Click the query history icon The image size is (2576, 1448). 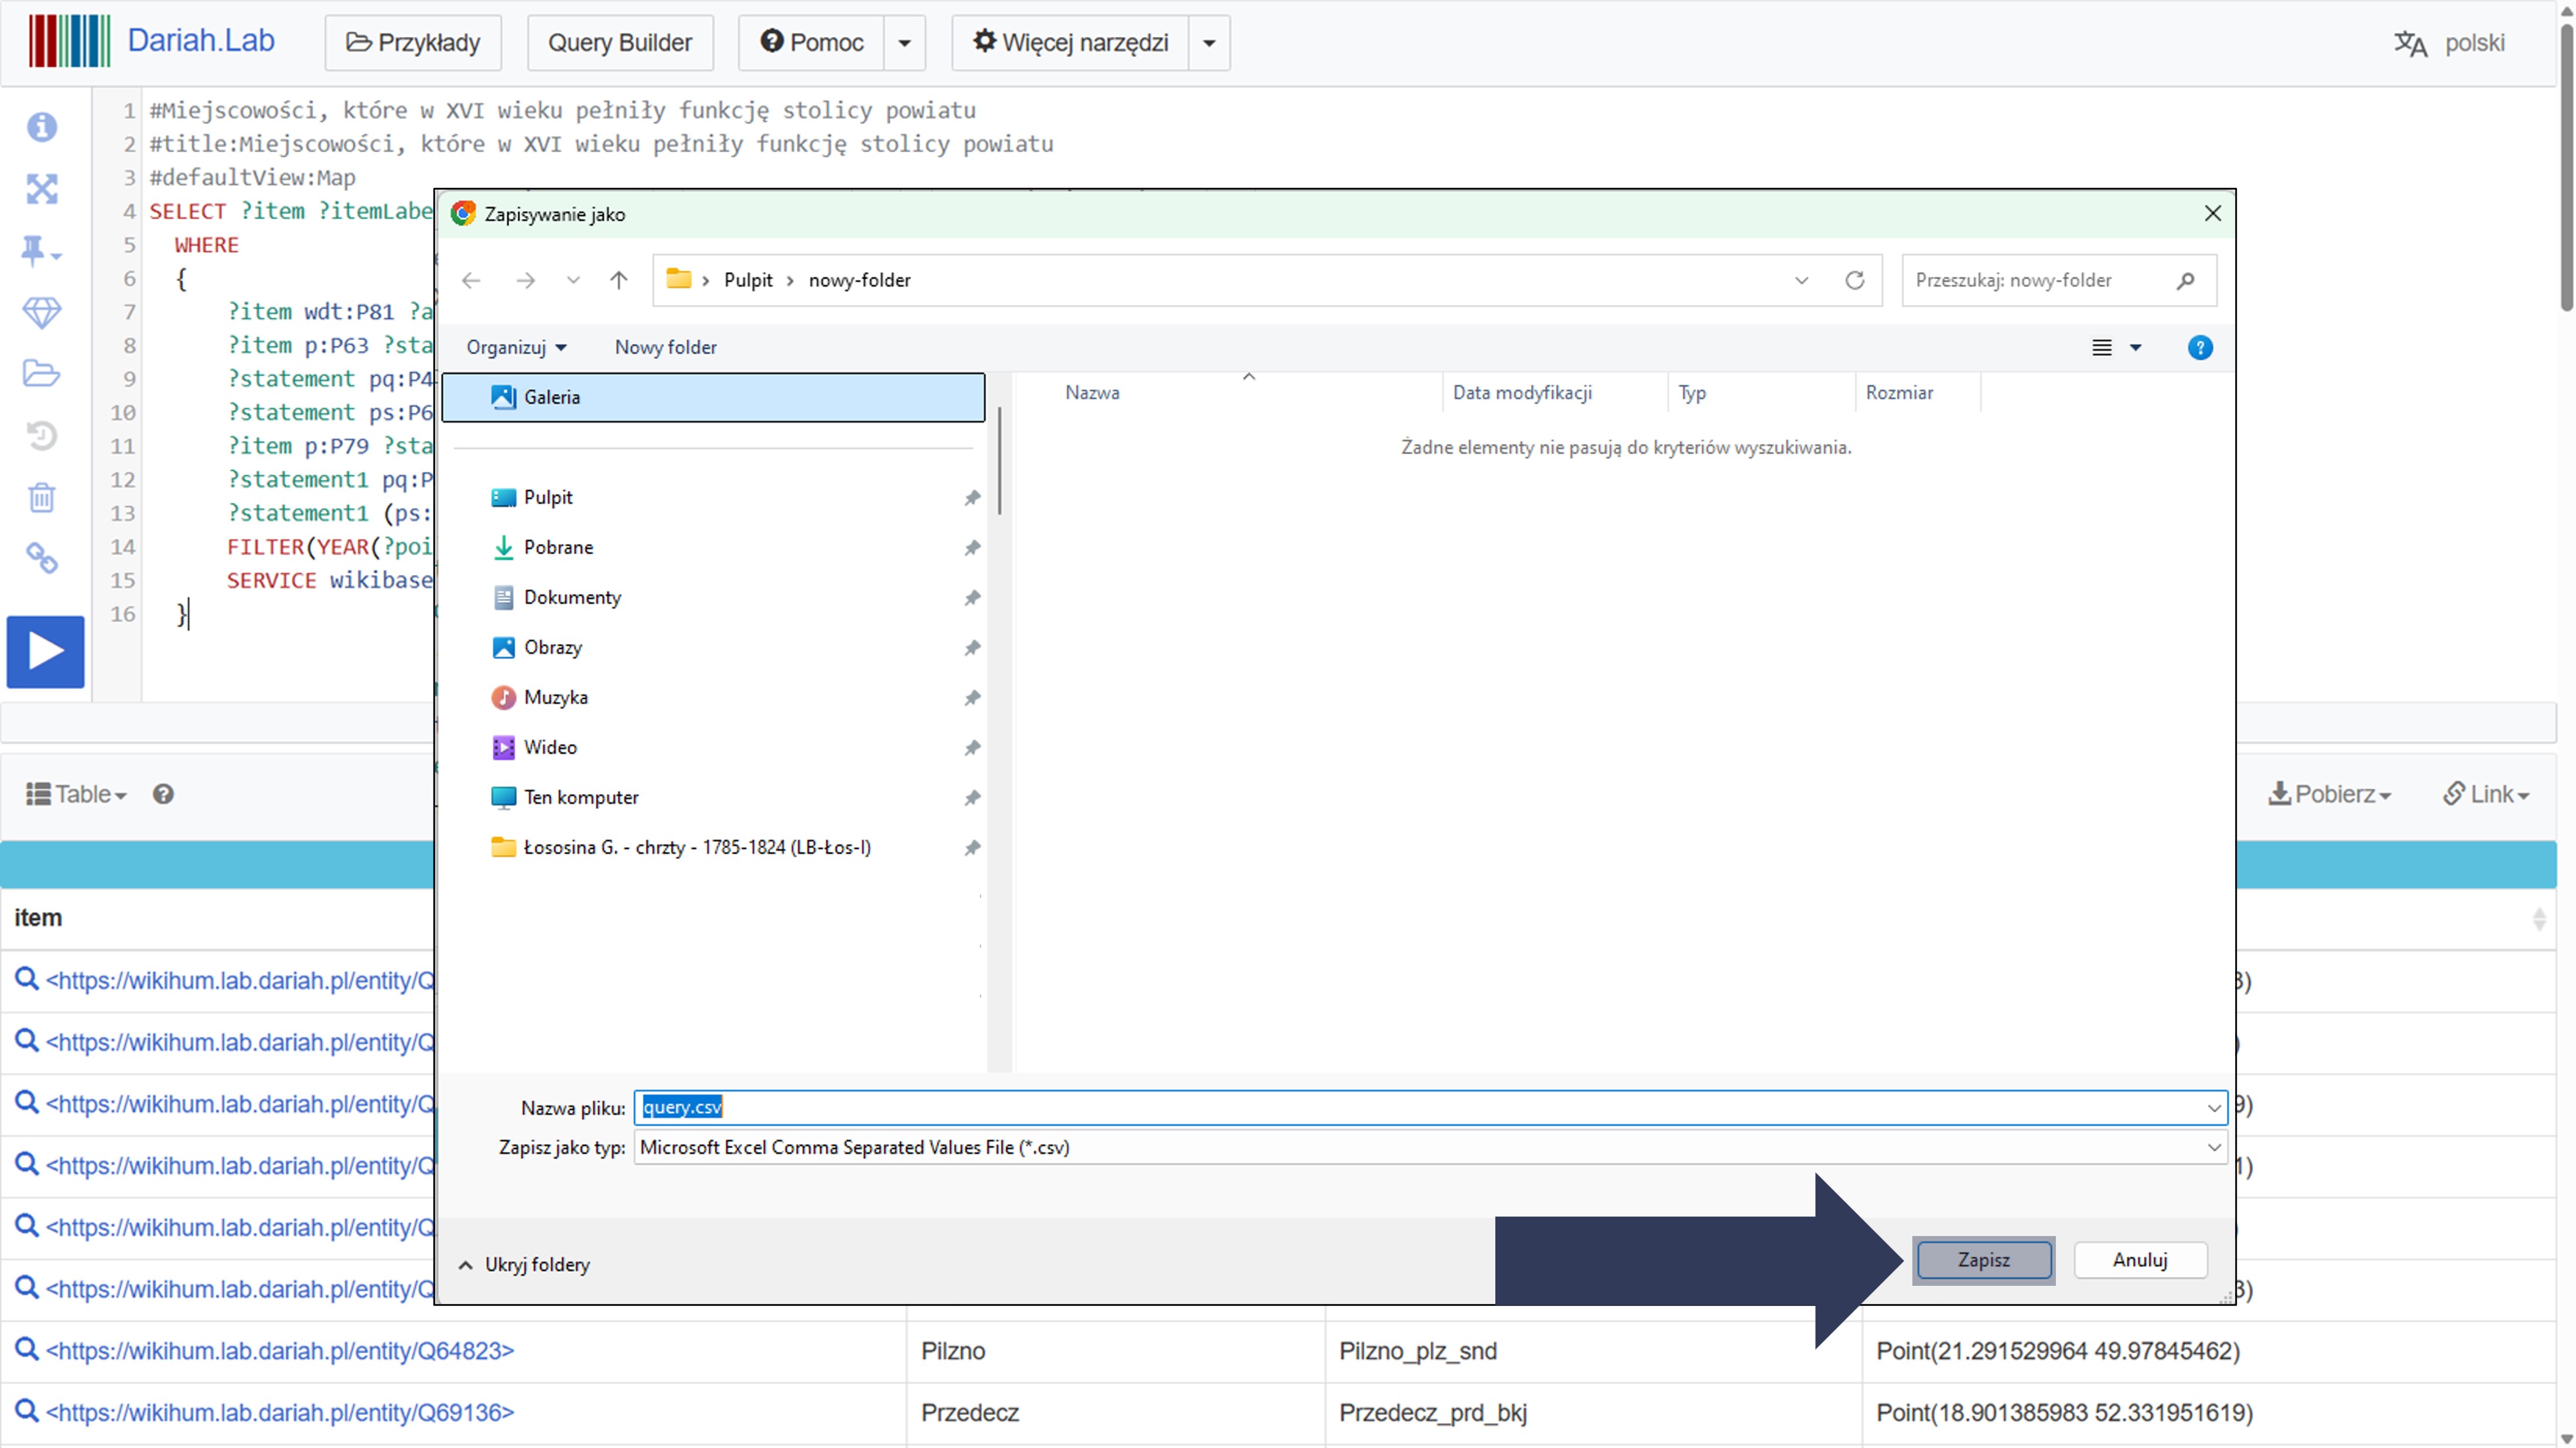pos(41,435)
